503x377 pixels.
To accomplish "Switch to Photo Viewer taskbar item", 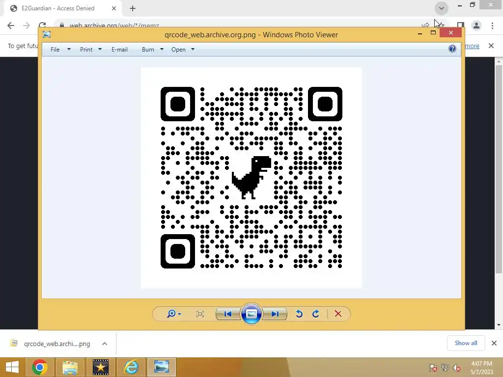I will [161, 367].
